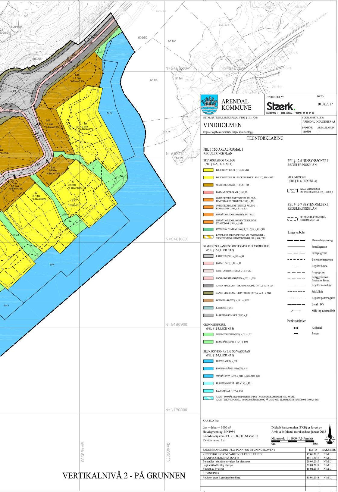This screenshot has width=338, height=492.
Task: Click the Gang-/sykkelveg (2015) swatch
Action: (208, 278)
